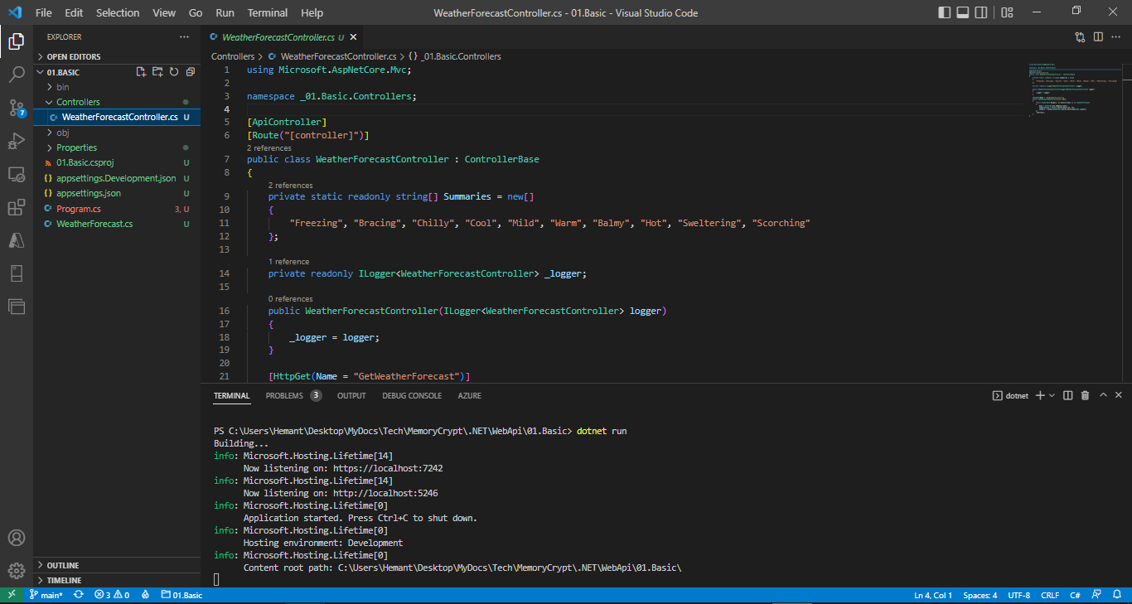Switch to the OUTPUT panel tab
The height and width of the screenshot is (604, 1132).
click(351, 395)
